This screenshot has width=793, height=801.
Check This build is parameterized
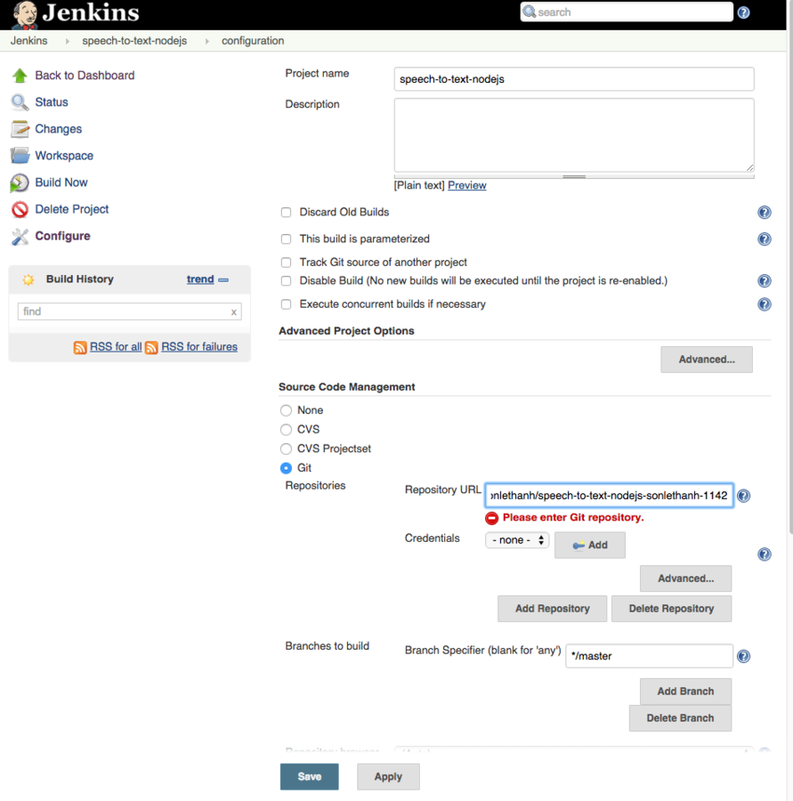(286, 239)
